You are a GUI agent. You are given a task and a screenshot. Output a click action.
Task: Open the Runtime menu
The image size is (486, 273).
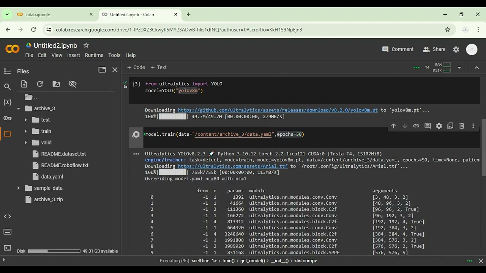94,55
